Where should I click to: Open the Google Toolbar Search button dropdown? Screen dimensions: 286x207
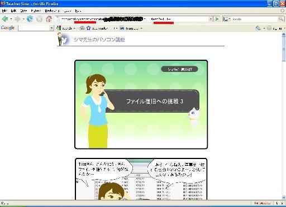[74, 28]
